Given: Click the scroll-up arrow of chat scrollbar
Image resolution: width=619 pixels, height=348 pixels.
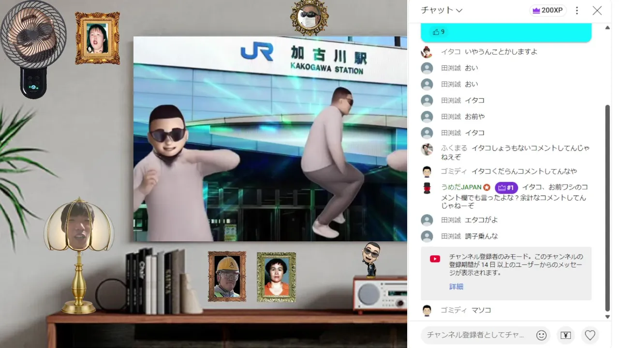Looking at the screenshot, I should (608, 28).
